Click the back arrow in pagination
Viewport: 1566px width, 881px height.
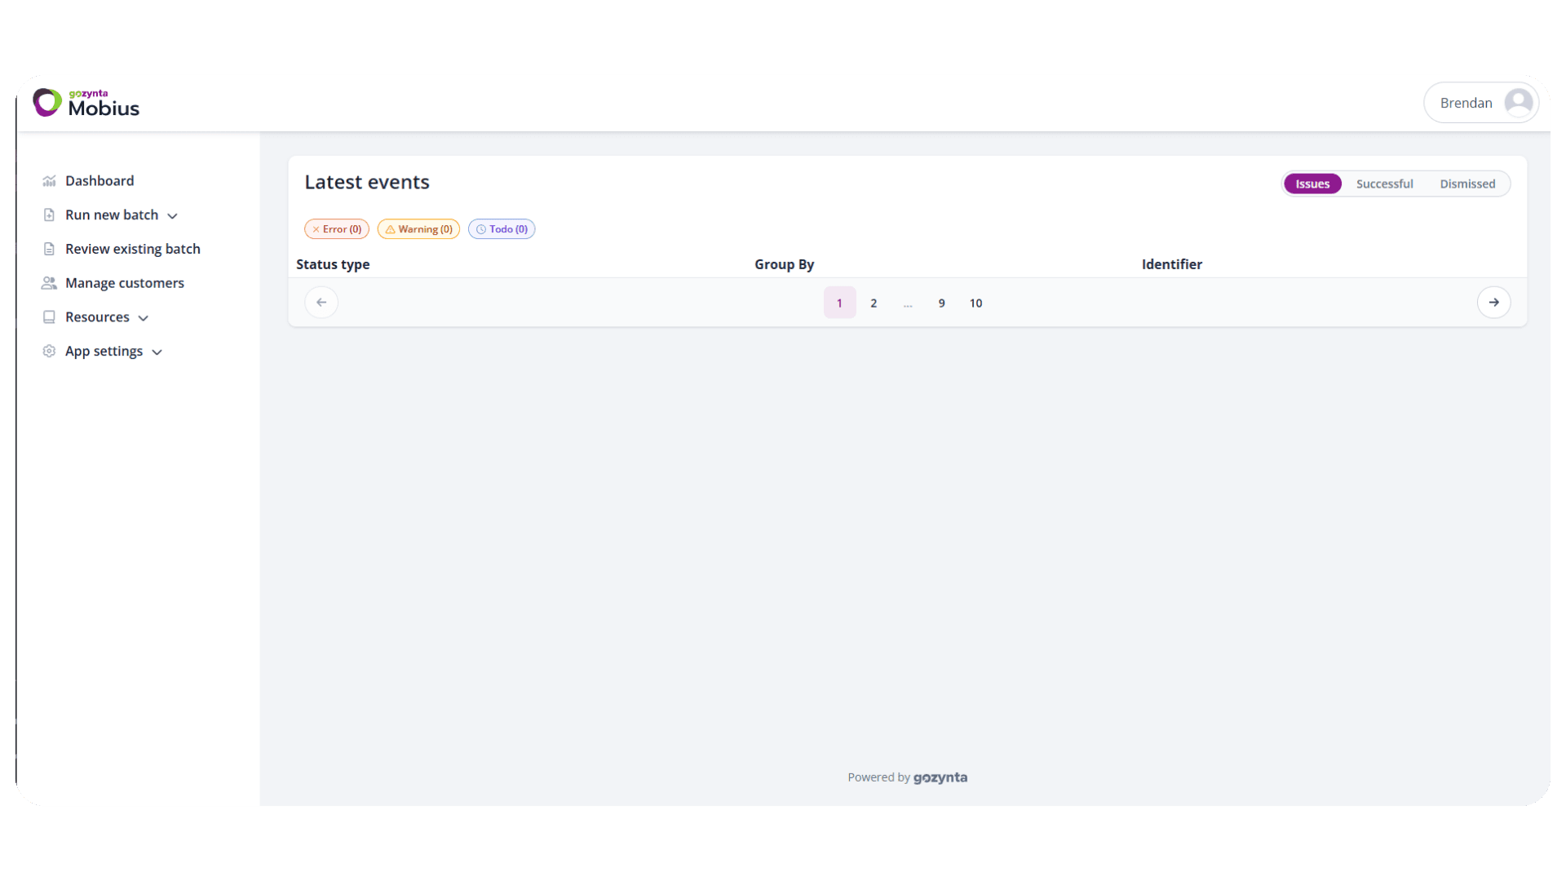pyautogui.click(x=321, y=302)
